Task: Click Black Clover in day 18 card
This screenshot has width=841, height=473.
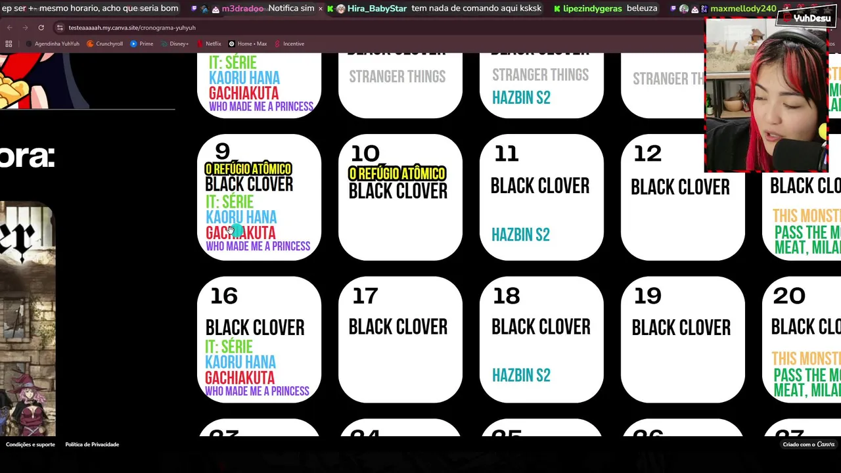Action: coord(541,327)
